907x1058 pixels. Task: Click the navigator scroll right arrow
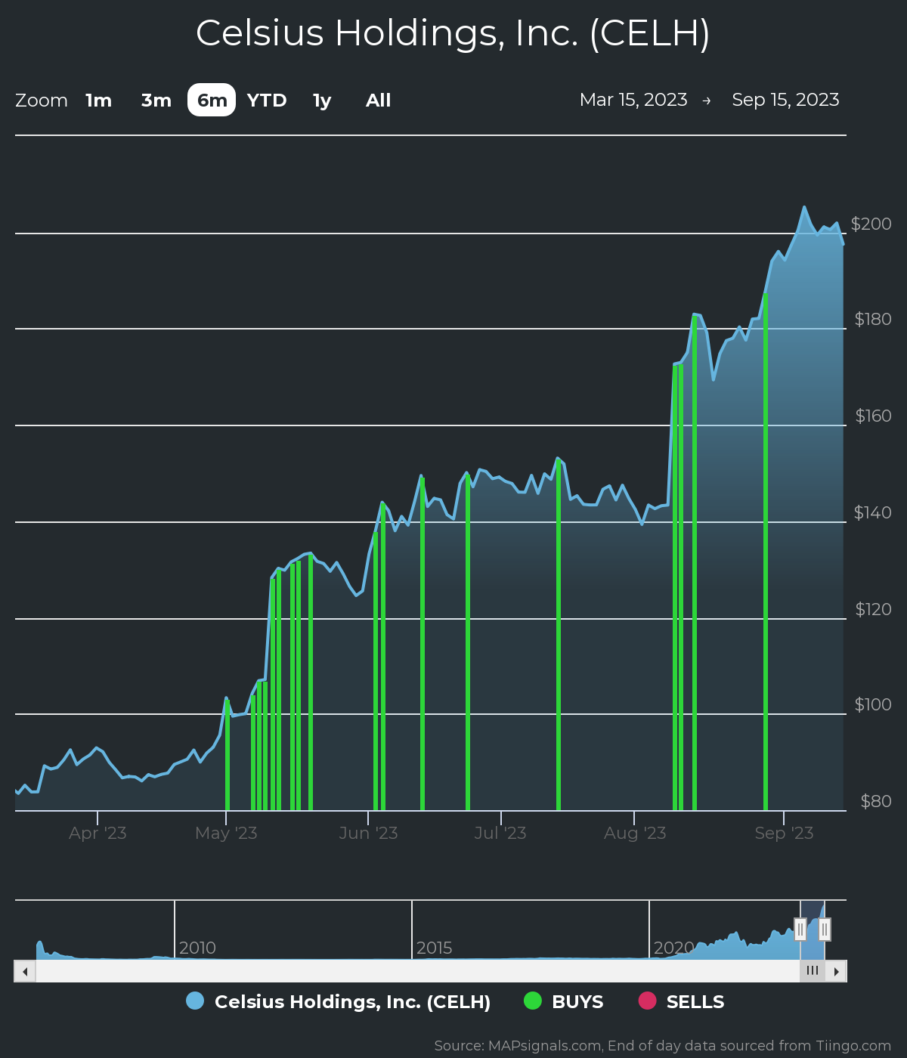pos(836,971)
